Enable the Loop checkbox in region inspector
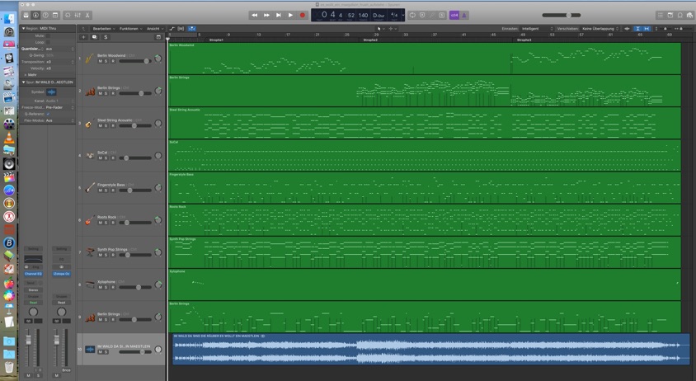 48,42
